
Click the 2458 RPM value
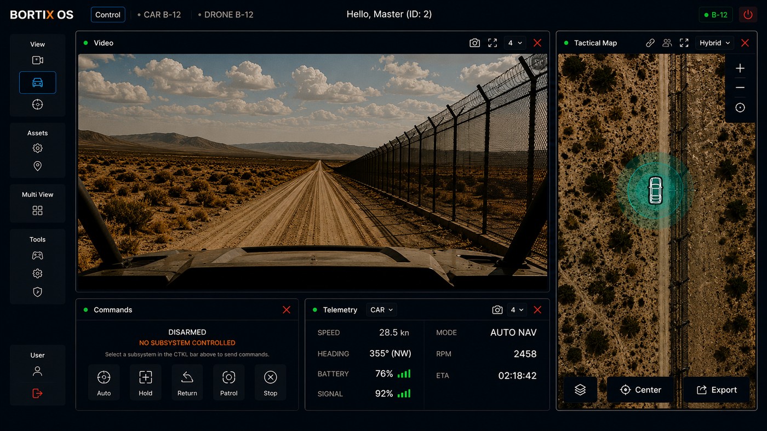525,354
